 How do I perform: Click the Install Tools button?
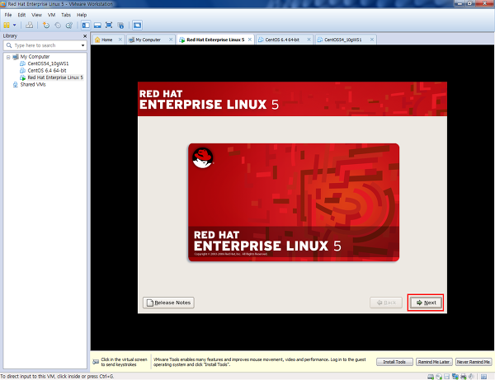[394, 362]
